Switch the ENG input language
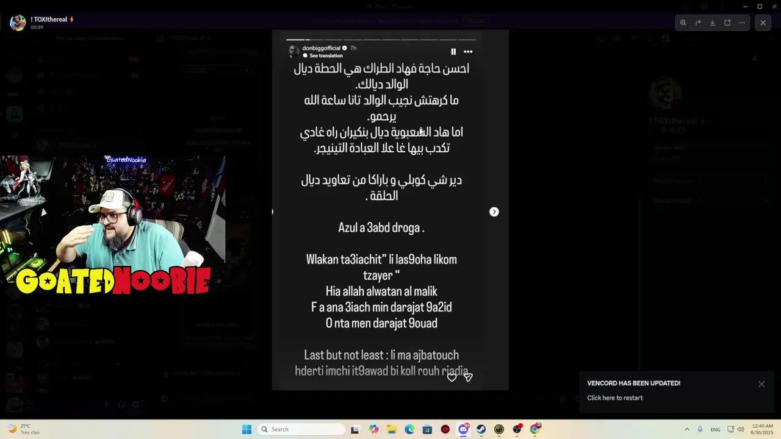The height and width of the screenshot is (439, 781). pyautogui.click(x=715, y=429)
